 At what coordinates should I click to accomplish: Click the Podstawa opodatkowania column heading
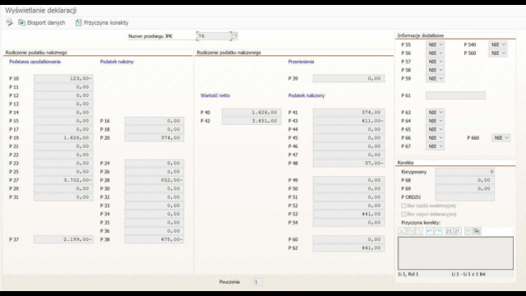click(35, 62)
